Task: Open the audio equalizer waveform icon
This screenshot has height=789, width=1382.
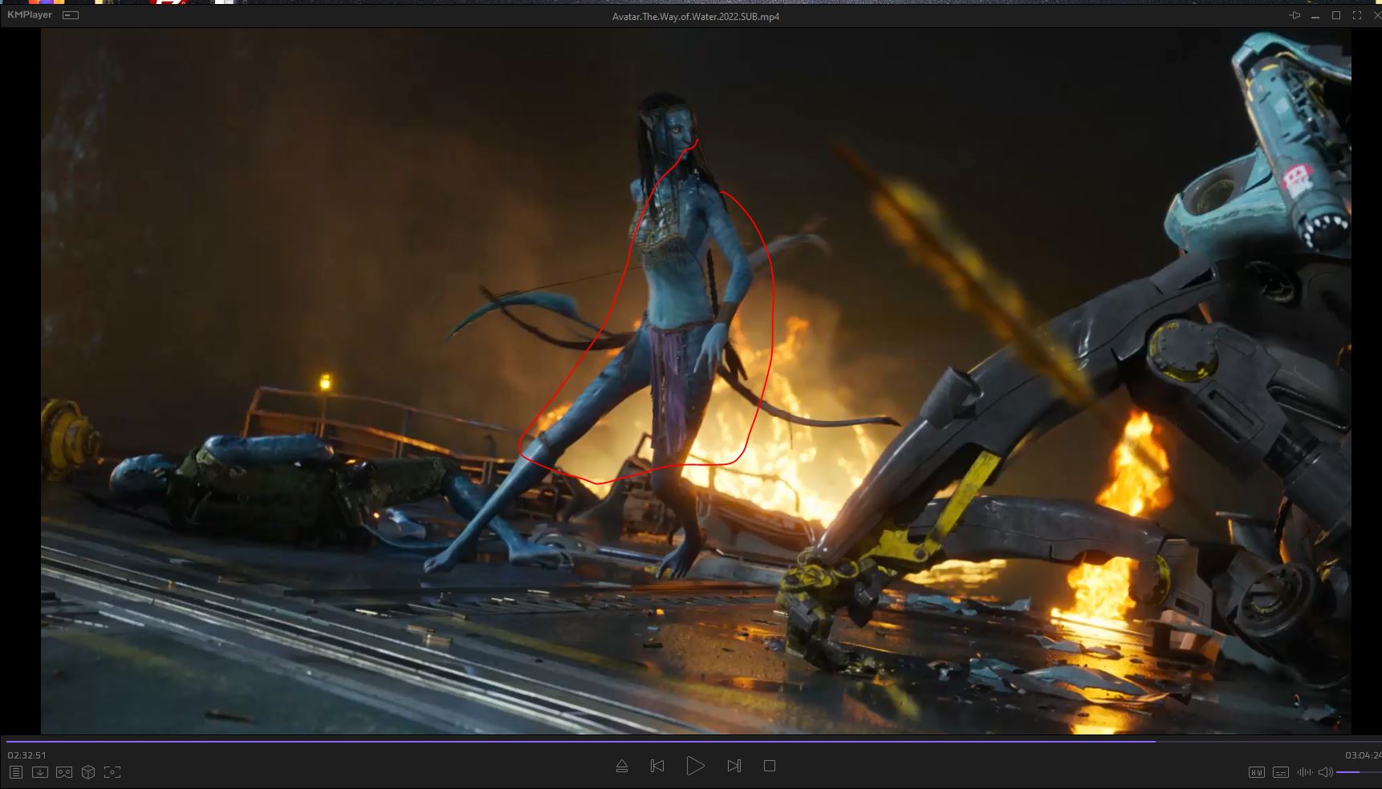Action: (1305, 772)
